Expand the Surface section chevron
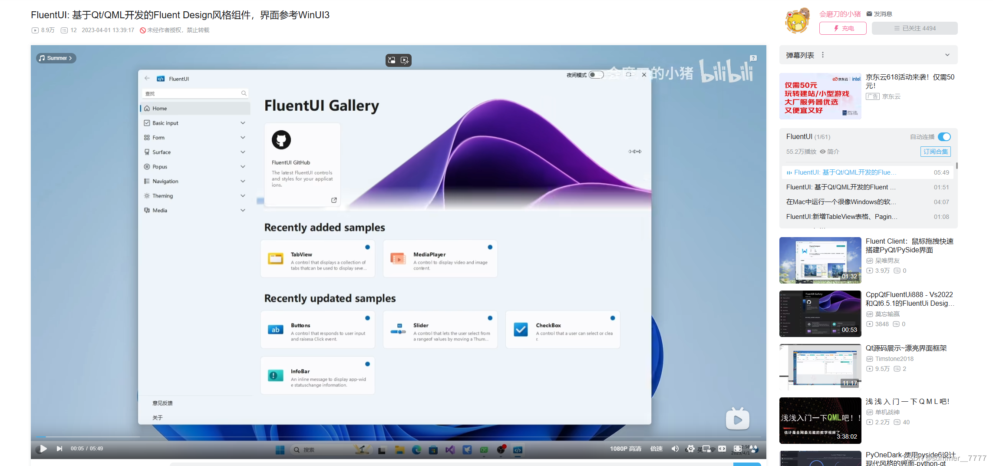This screenshot has height=466, width=993. pos(243,152)
